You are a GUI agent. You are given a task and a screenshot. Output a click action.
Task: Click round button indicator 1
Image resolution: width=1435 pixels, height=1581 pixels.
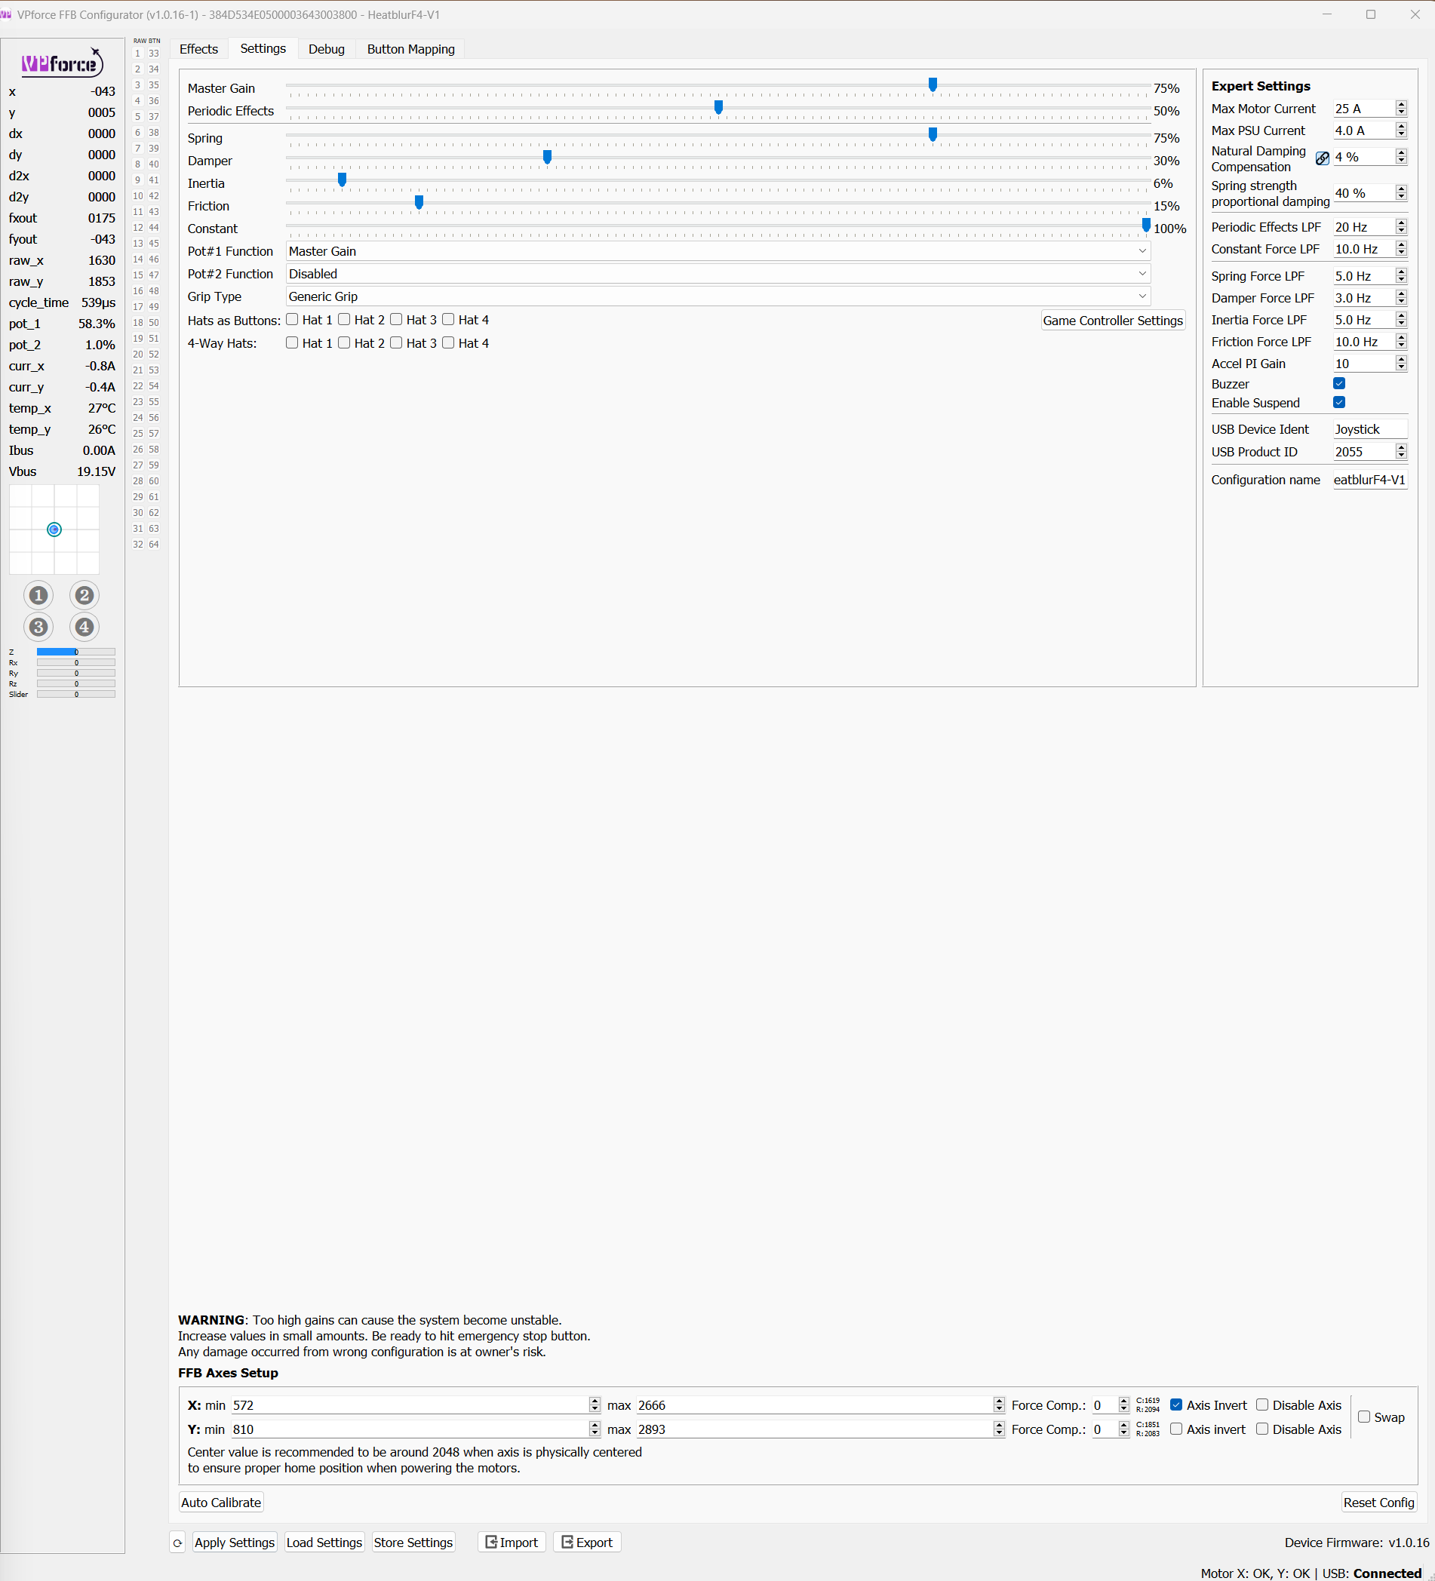38,595
